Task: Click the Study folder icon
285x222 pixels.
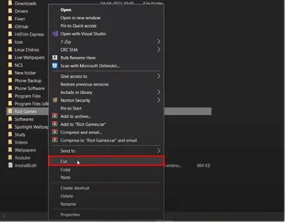Action: click(x=10, y=134)
